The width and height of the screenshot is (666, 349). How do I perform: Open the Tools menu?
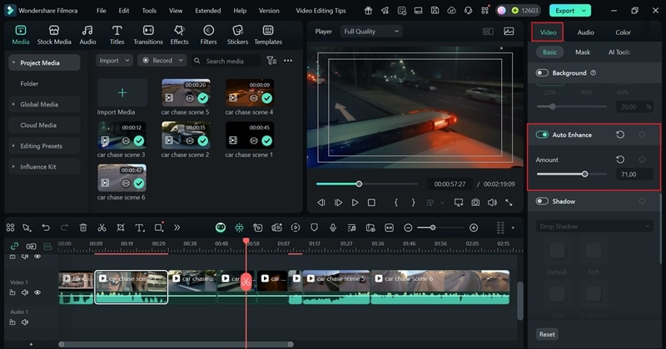(149, 11)
